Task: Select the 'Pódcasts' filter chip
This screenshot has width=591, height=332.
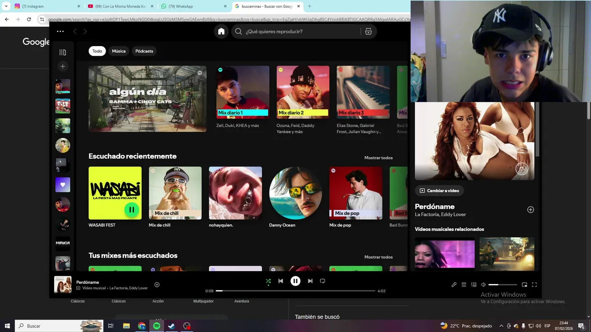Action: click(144, 51)
